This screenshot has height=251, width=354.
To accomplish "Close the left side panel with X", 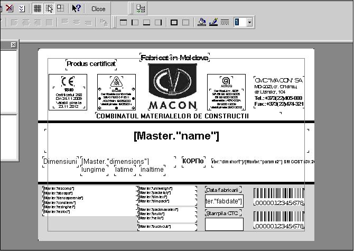I will click(14, 45).
